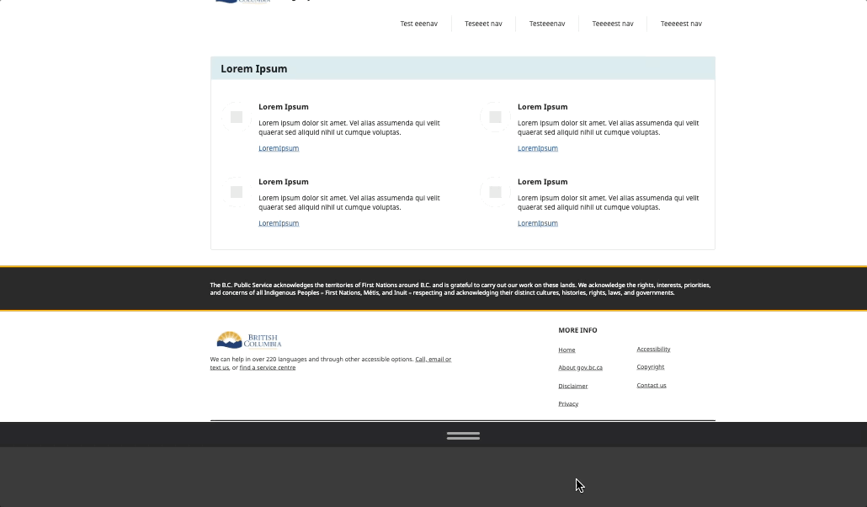Click the drag handle on the bottom panel

point(463,436)
